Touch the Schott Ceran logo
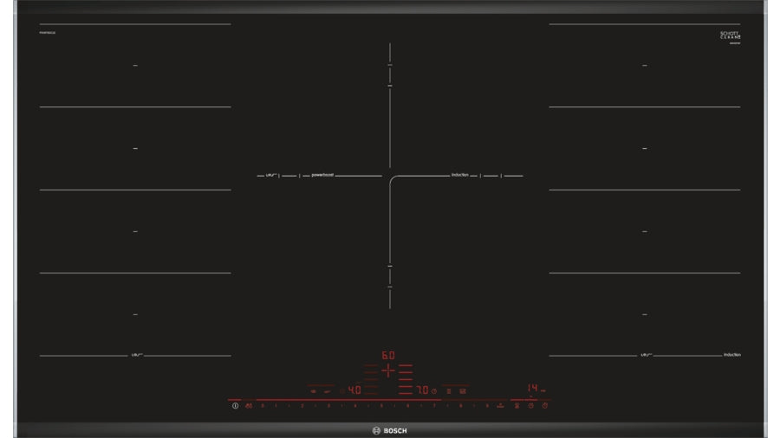The image size is (780, 438). point(731,35)
